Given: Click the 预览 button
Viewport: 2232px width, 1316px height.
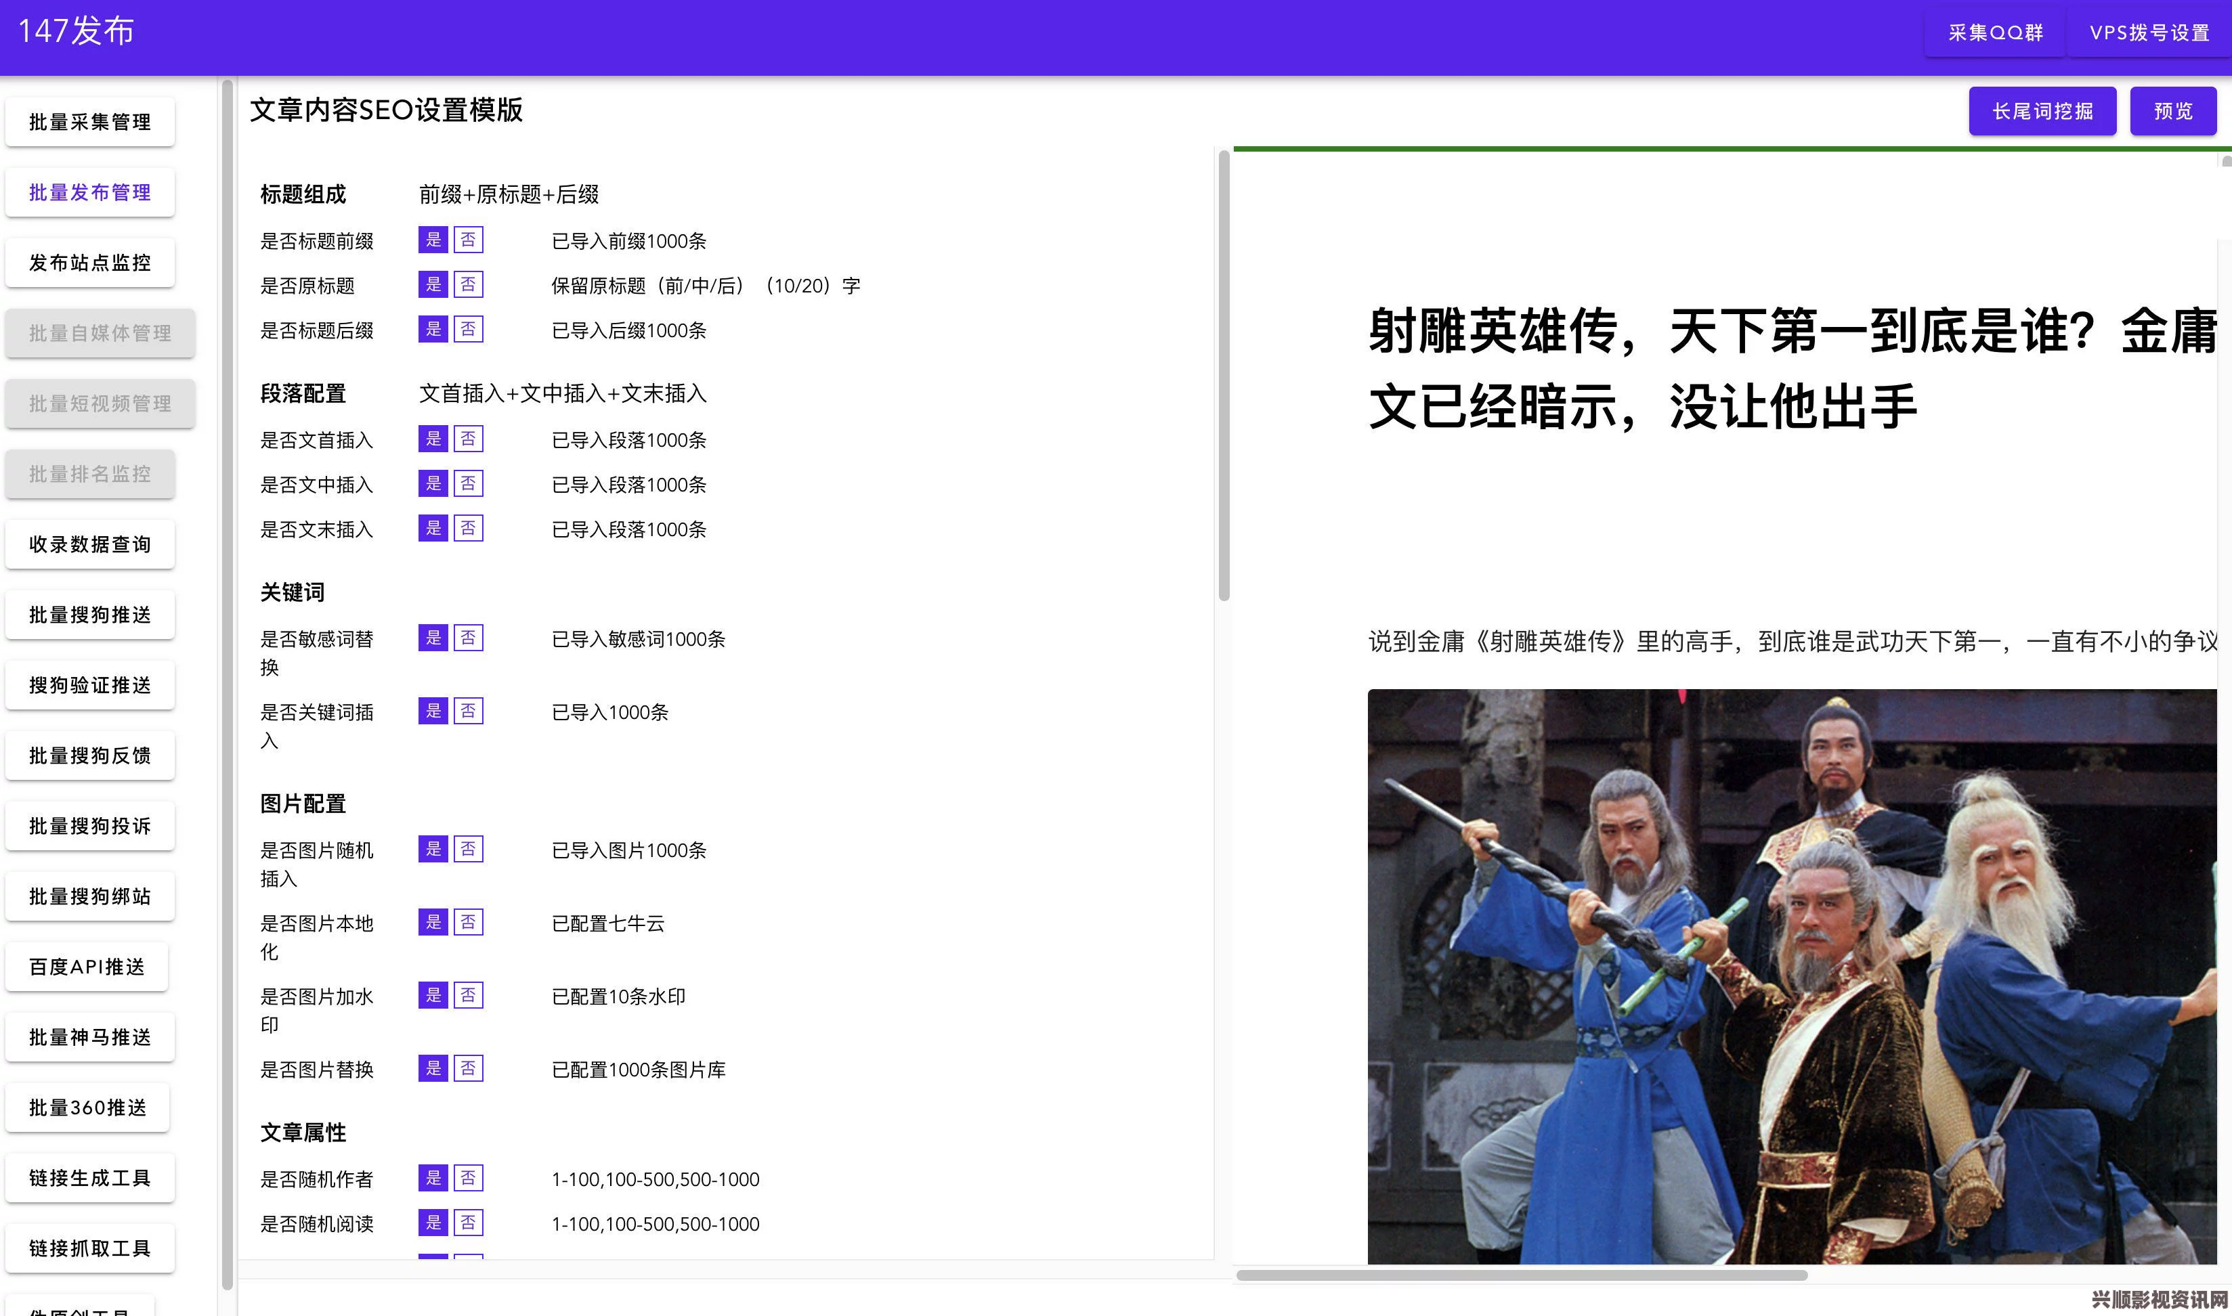Looking at the screenshot, I should [x=2172, y=111].
